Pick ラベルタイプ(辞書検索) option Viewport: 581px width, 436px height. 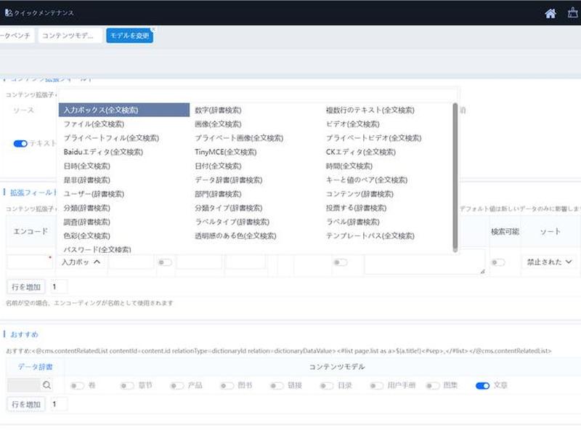pyautogui.click(x=232, y=222)
